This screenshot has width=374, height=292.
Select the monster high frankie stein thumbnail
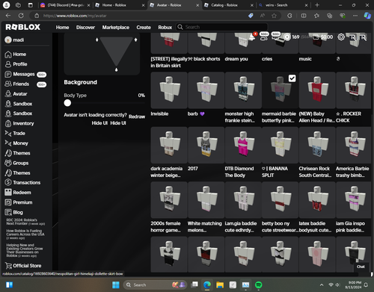tap(243, 90)
